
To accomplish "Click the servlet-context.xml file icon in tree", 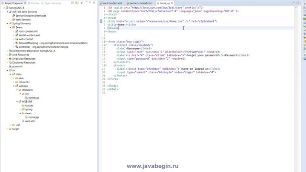I will tap(17, 35).
